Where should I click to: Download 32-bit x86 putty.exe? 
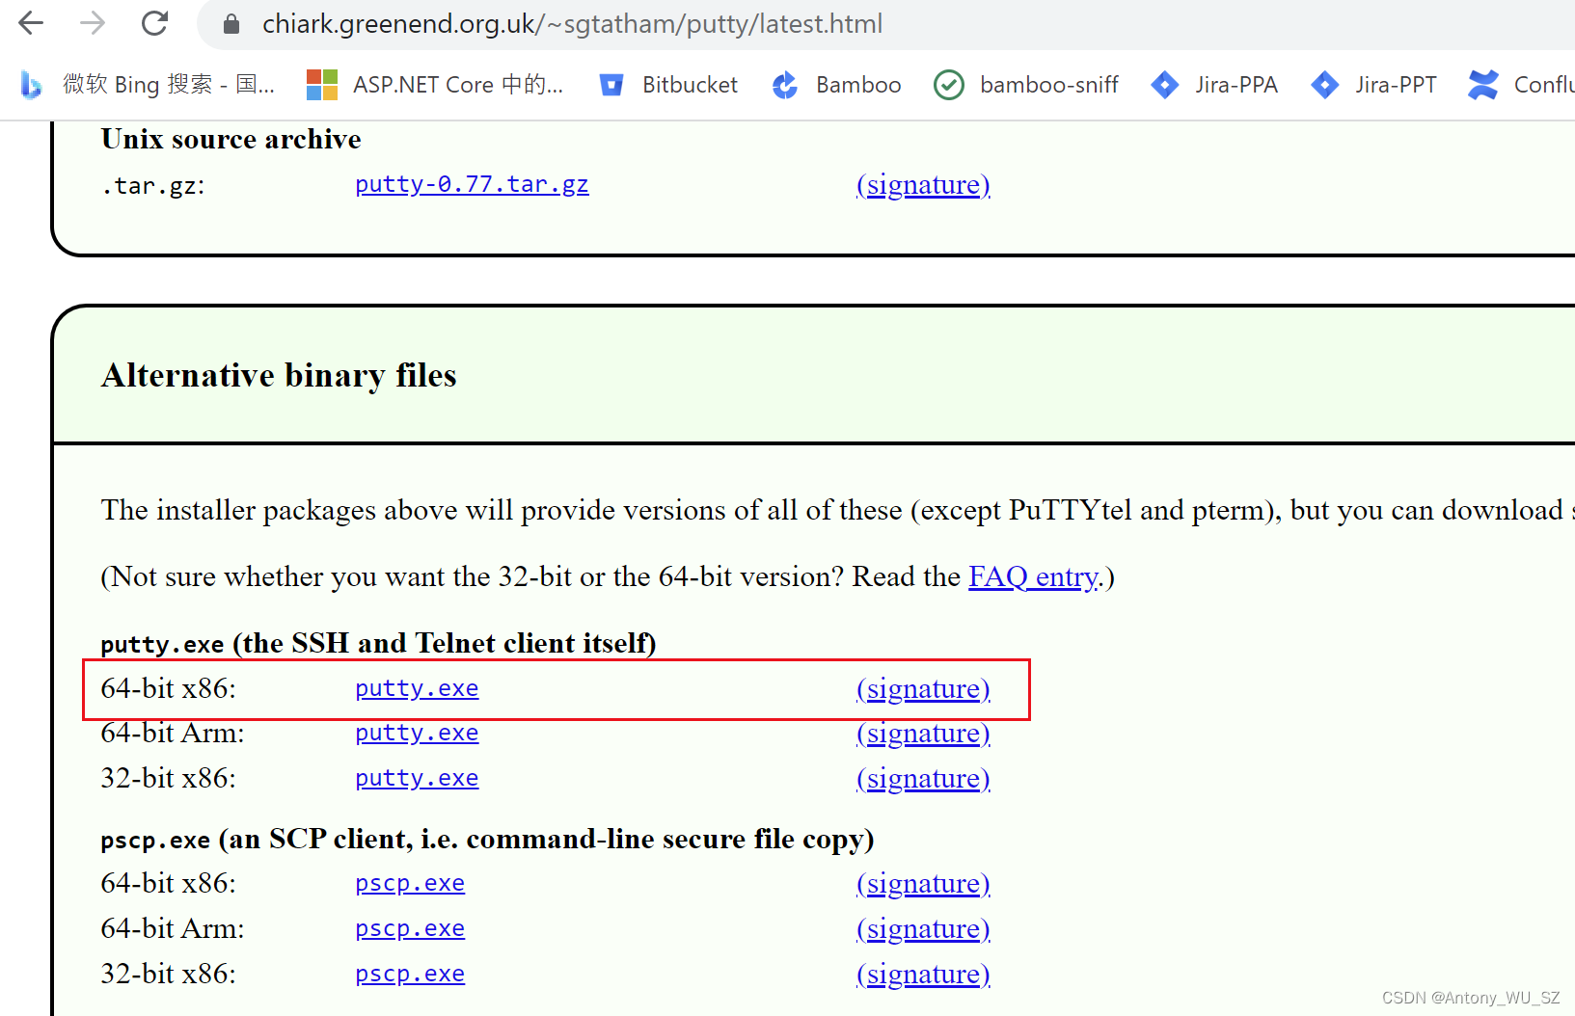tap(417, 778)
